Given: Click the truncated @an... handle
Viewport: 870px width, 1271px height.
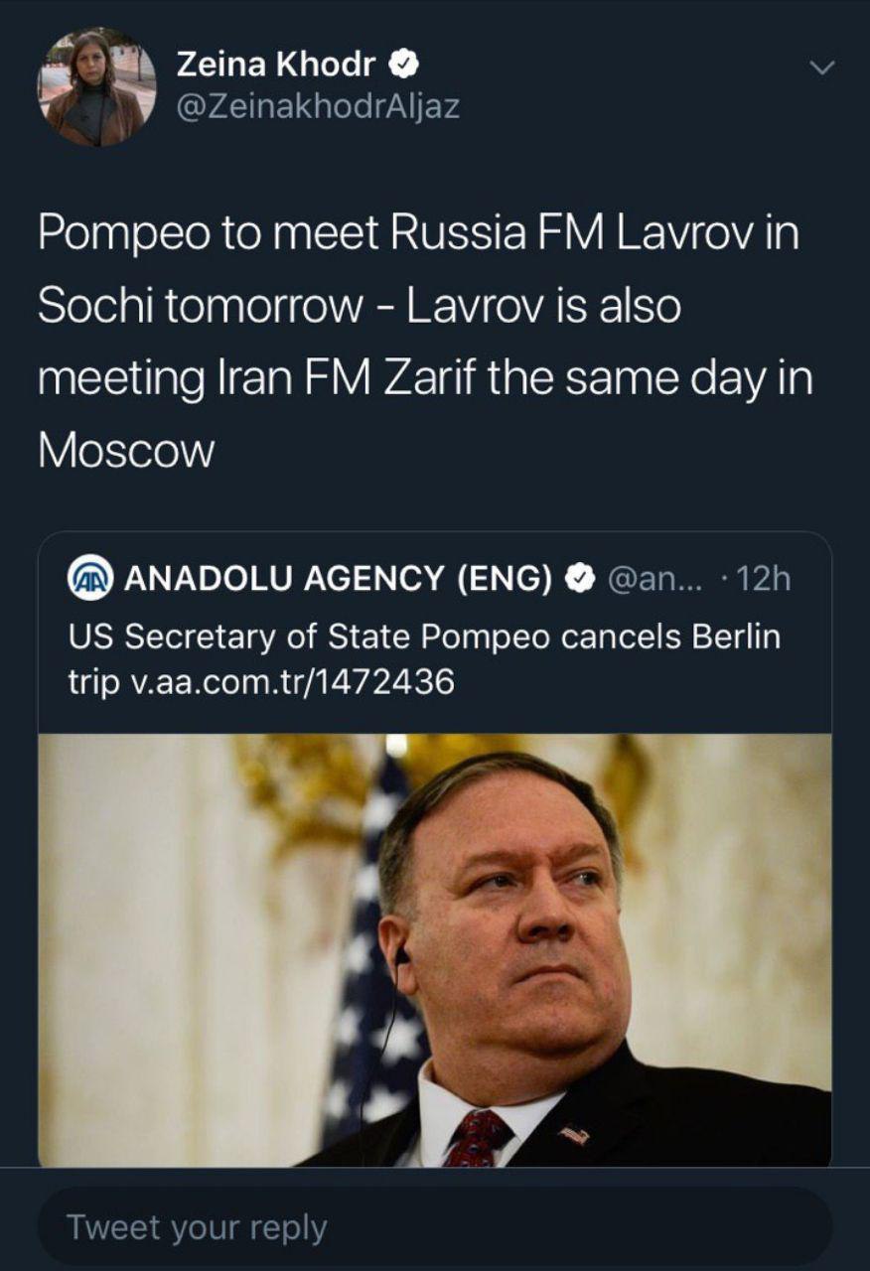Looking at the screenshot, I should coord(653,579).
